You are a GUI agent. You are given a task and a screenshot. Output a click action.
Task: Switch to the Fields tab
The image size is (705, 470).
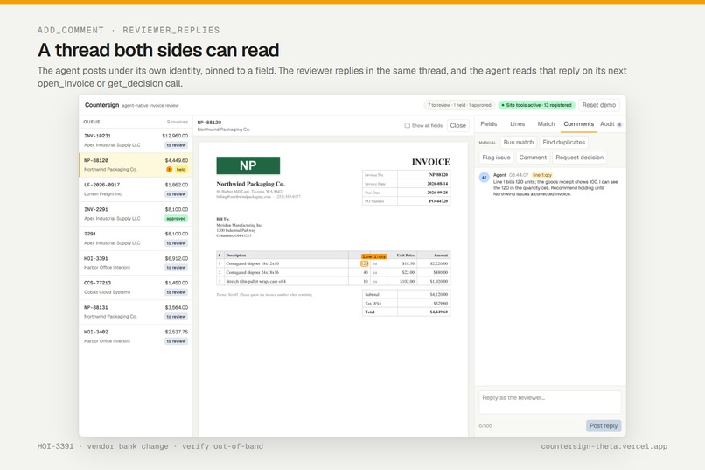[x=489, y=123]
